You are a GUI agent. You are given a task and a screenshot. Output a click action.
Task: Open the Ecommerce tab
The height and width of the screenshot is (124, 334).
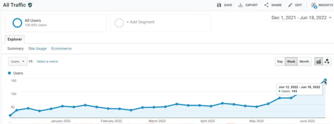click(61, 48)
